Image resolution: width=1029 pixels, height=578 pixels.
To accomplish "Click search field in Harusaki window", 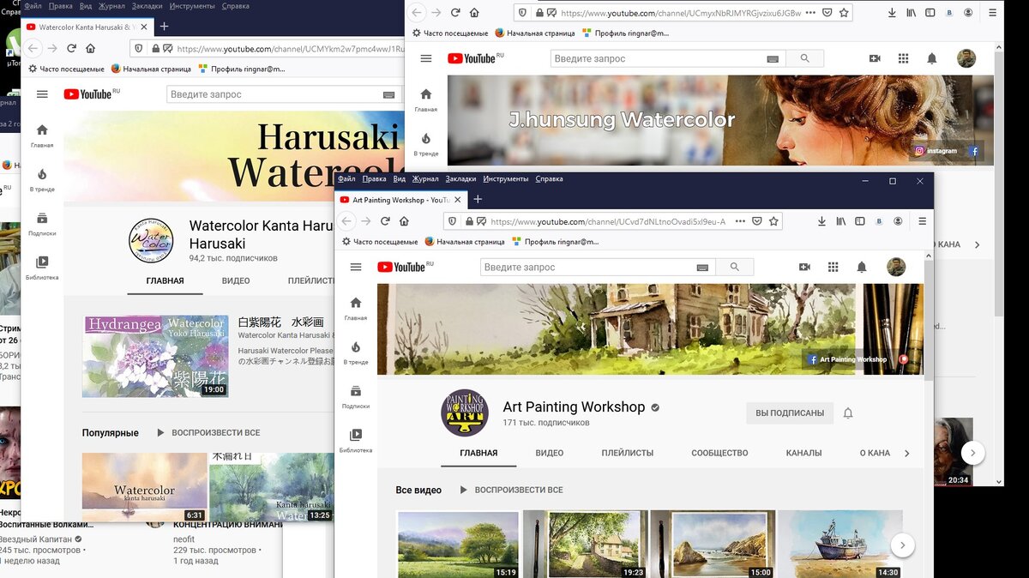I will (x=274, y=94).
